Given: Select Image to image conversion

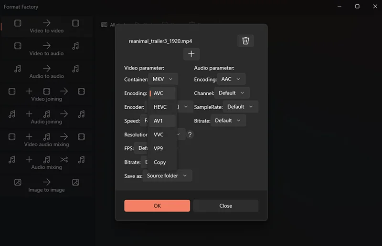Looking at the screenshot, I should (46, 185).
